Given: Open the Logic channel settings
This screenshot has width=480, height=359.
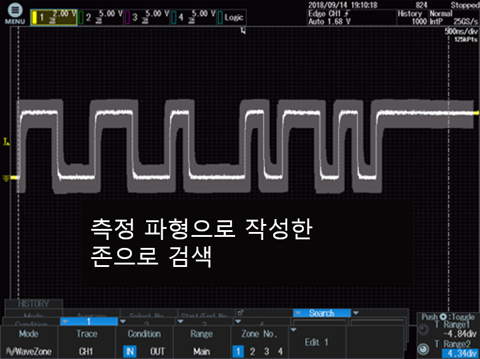Looking at the screenshot, I should point(231,18).
